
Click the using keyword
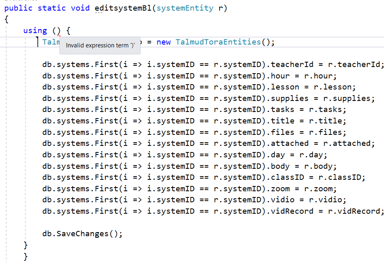(35, 31)
